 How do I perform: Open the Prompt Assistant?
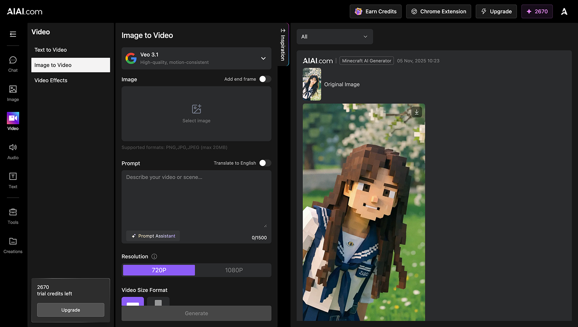tap(153, 236)
